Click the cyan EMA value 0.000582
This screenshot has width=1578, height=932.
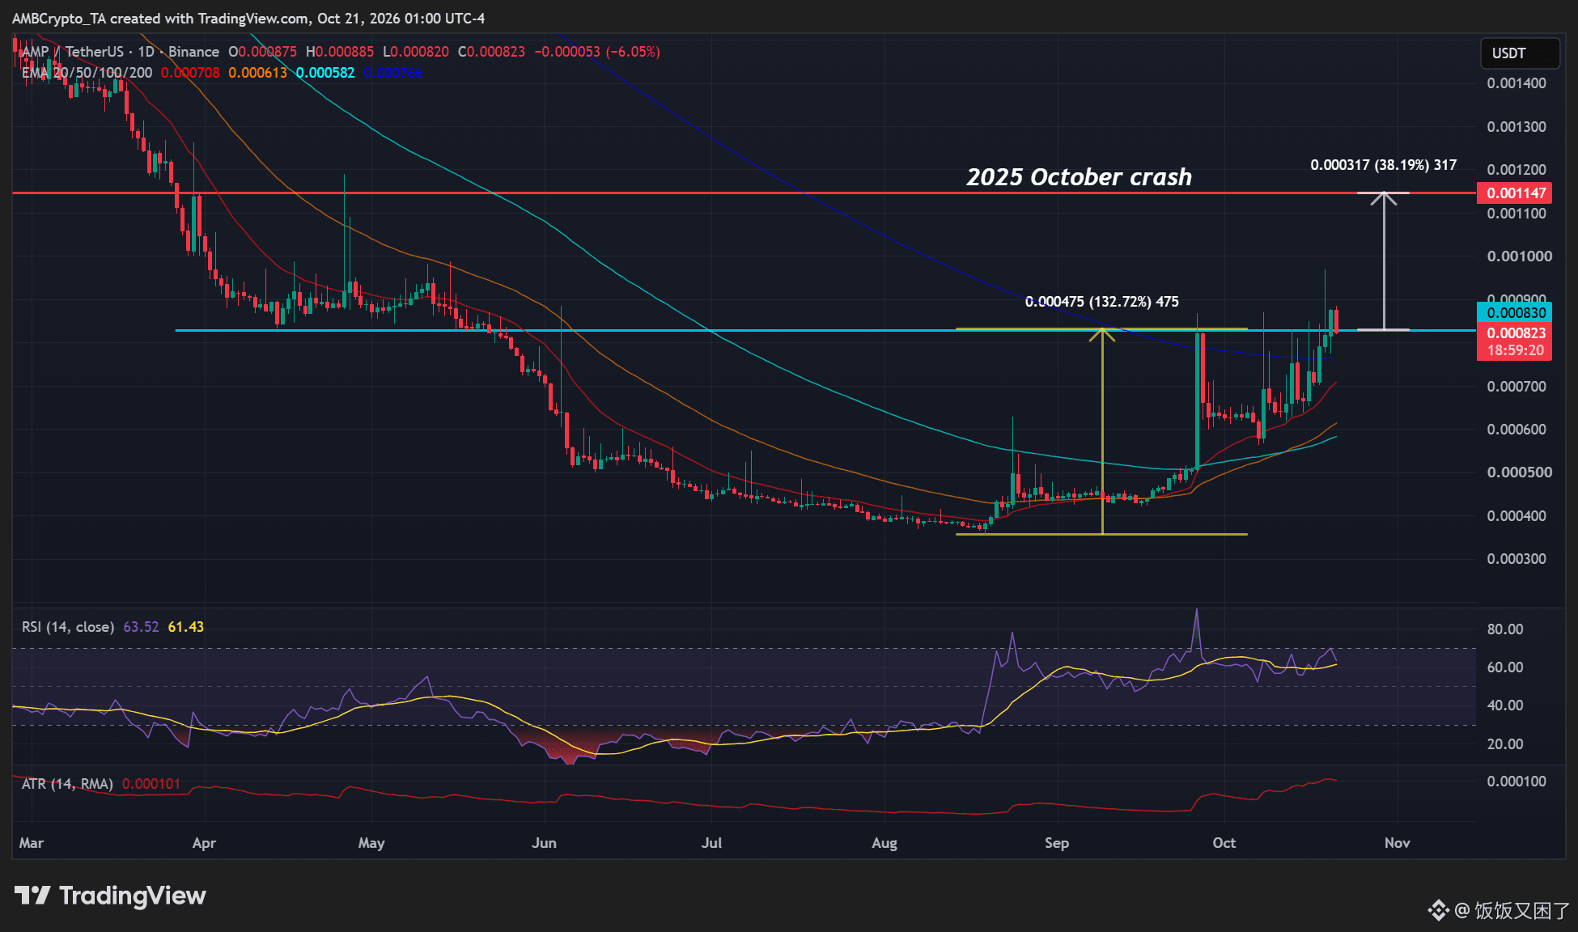tap(325, 73)
